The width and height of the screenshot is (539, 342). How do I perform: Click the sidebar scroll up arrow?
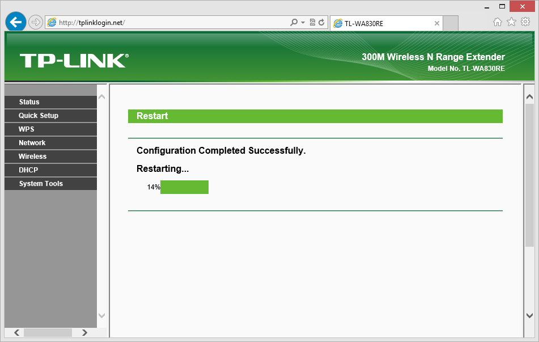[x=102, y=97]
